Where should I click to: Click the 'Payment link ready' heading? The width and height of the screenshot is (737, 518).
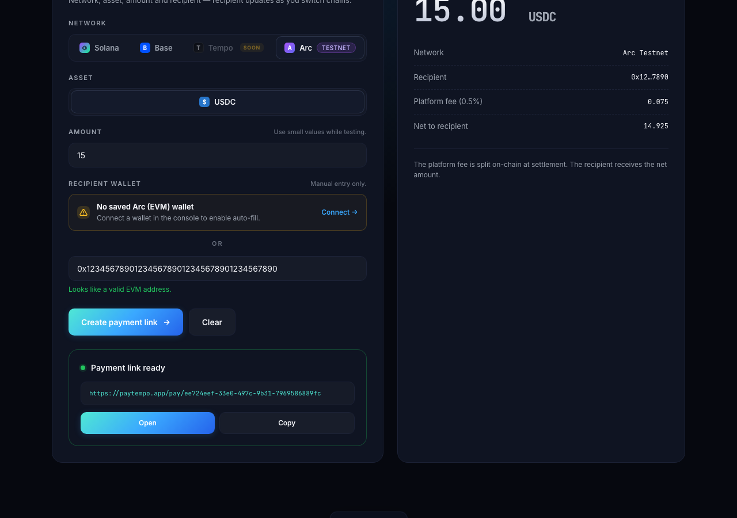coord(128,368)
